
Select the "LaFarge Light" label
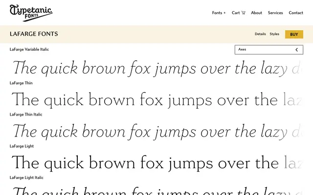click(22, 146)
